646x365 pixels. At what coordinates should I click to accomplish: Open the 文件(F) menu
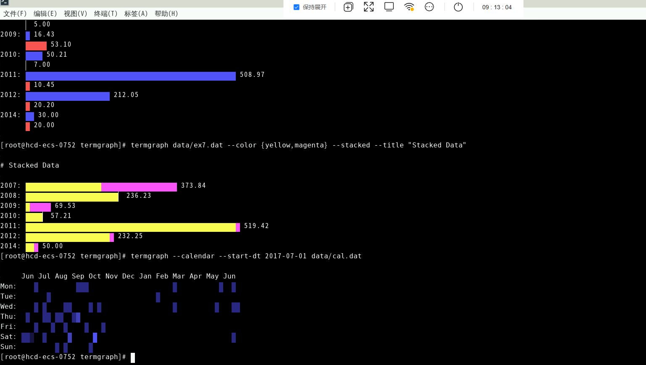click(x=15, y=14)
